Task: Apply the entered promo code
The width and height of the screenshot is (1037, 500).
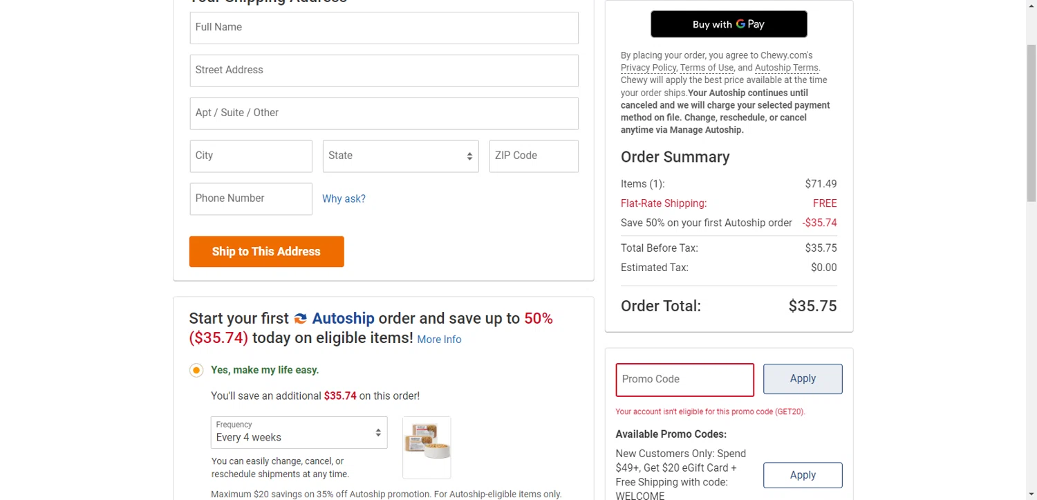Action: (802, 379)
